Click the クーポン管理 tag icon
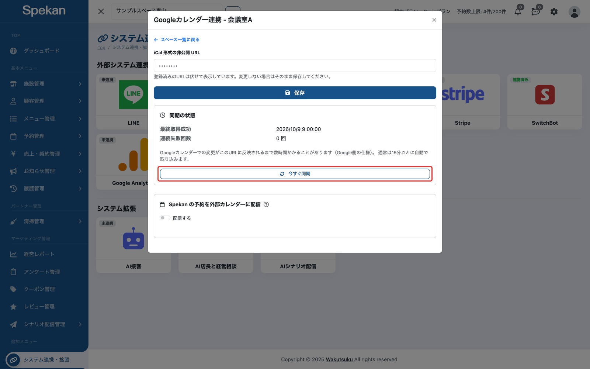The width and height of the screenshot is (590, 369). click(13, 289)
